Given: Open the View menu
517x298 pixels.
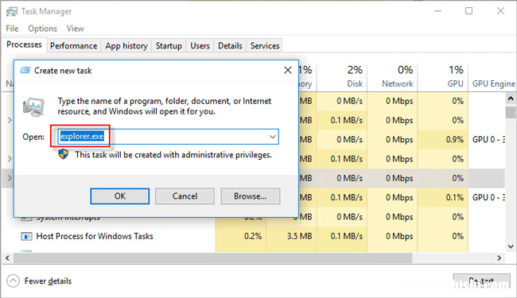Looking at the screenshot, I should tap(76, 29).
